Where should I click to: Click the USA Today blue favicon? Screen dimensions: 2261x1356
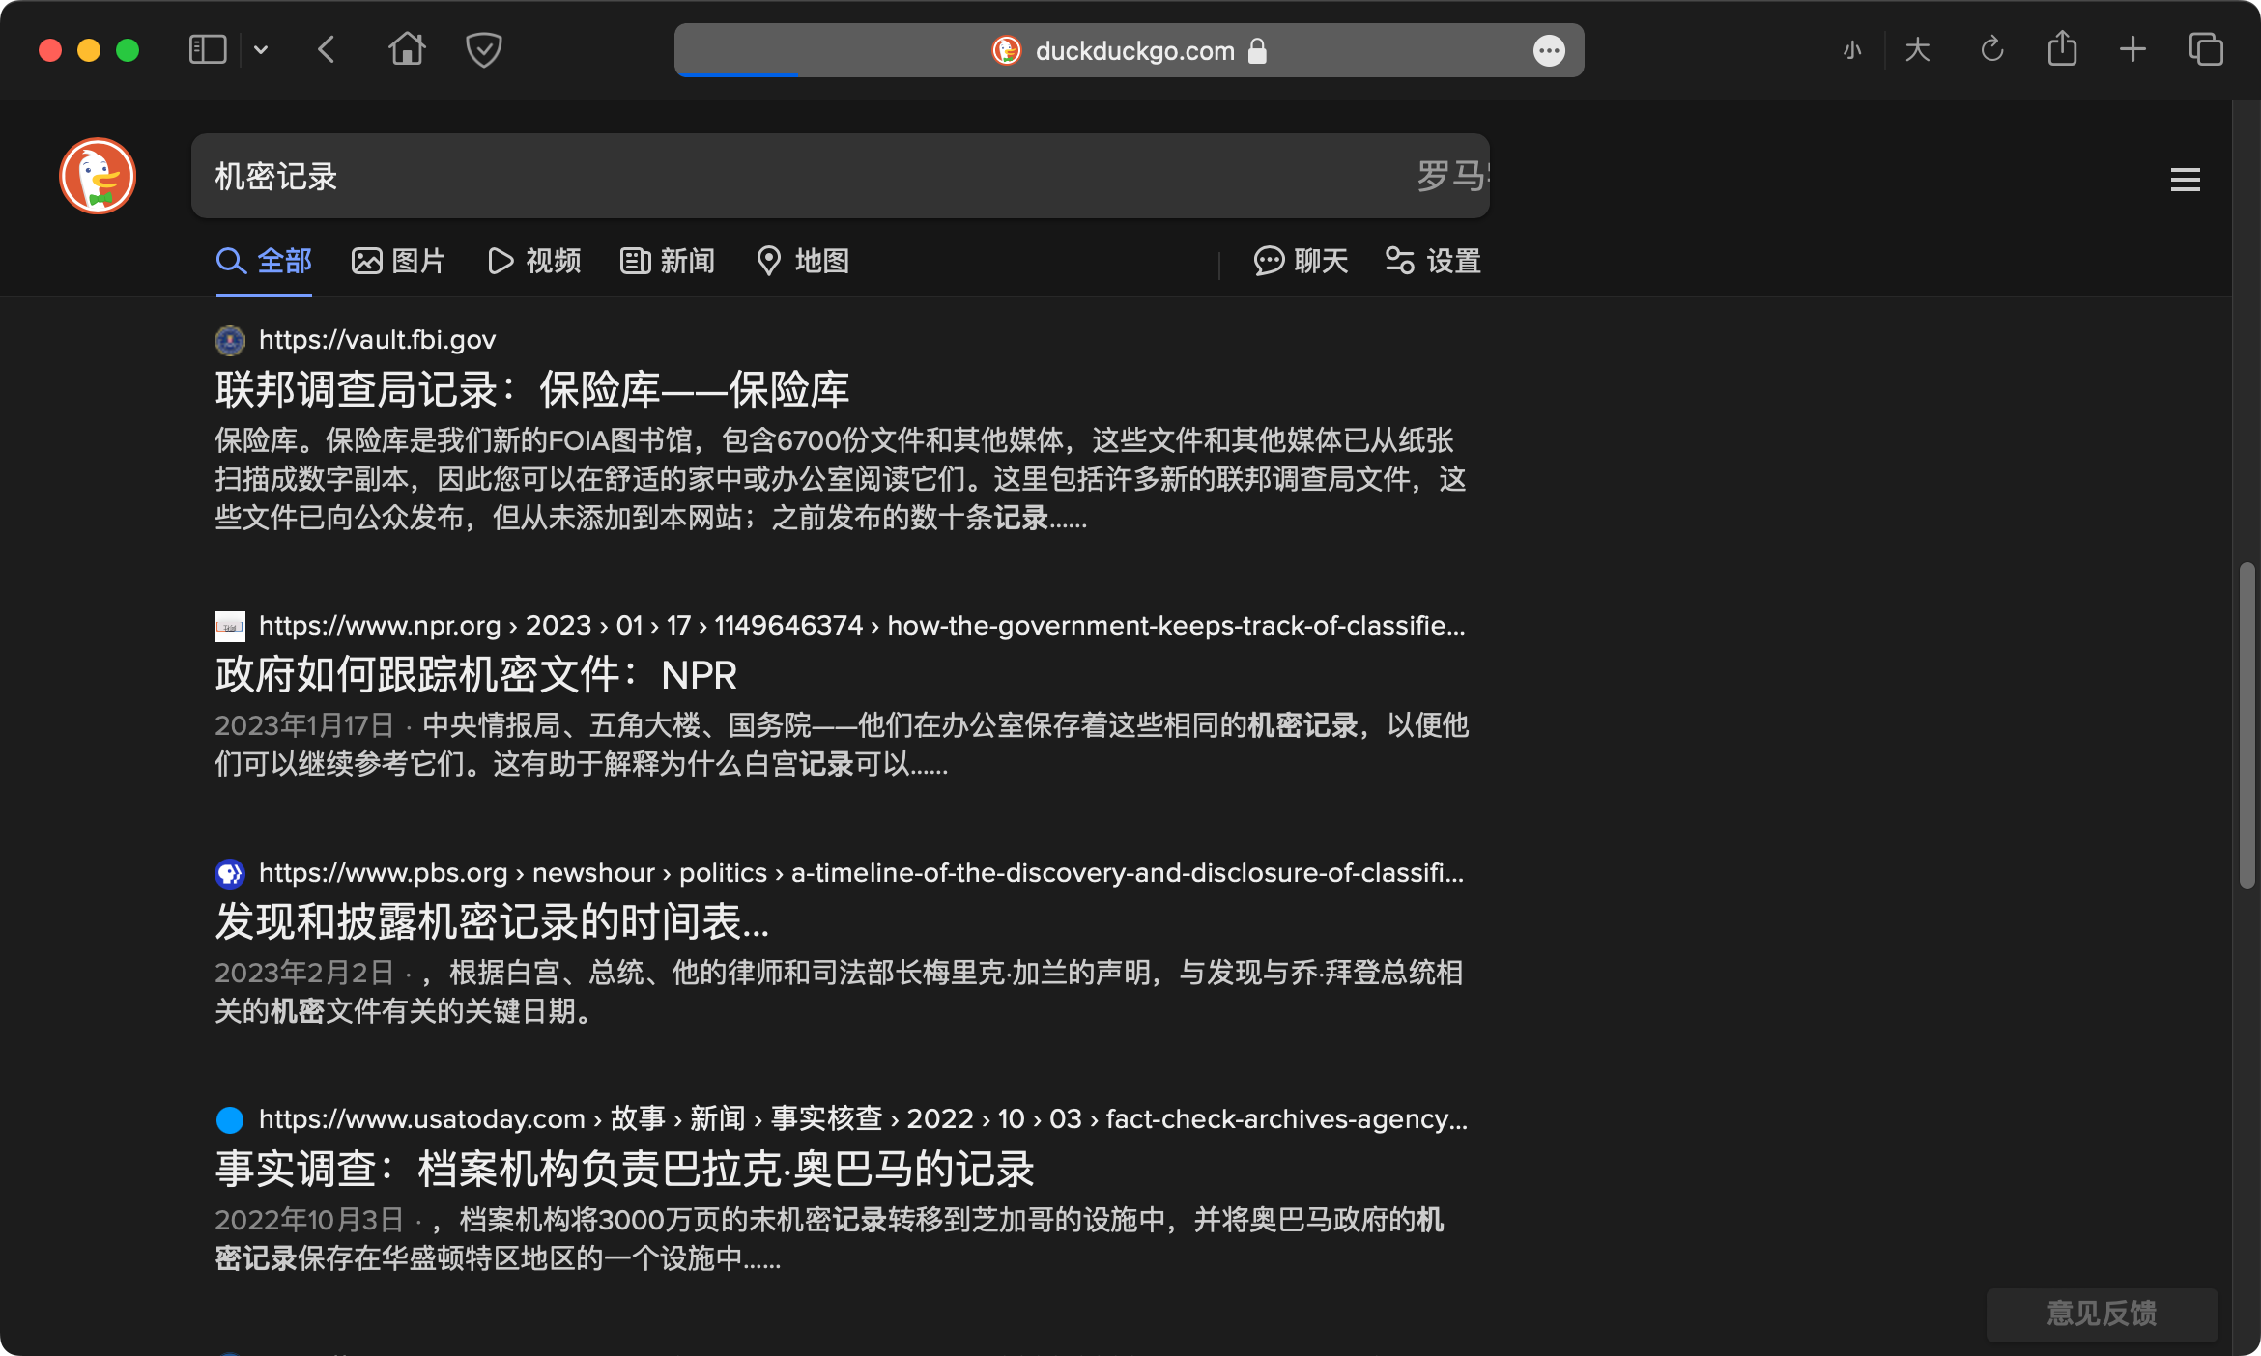click(x=230, y=1119)
